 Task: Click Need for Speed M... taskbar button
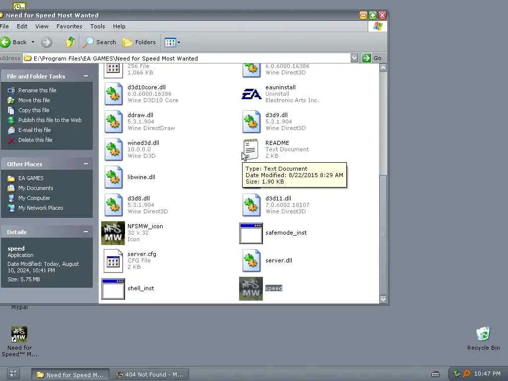(70, 375)
